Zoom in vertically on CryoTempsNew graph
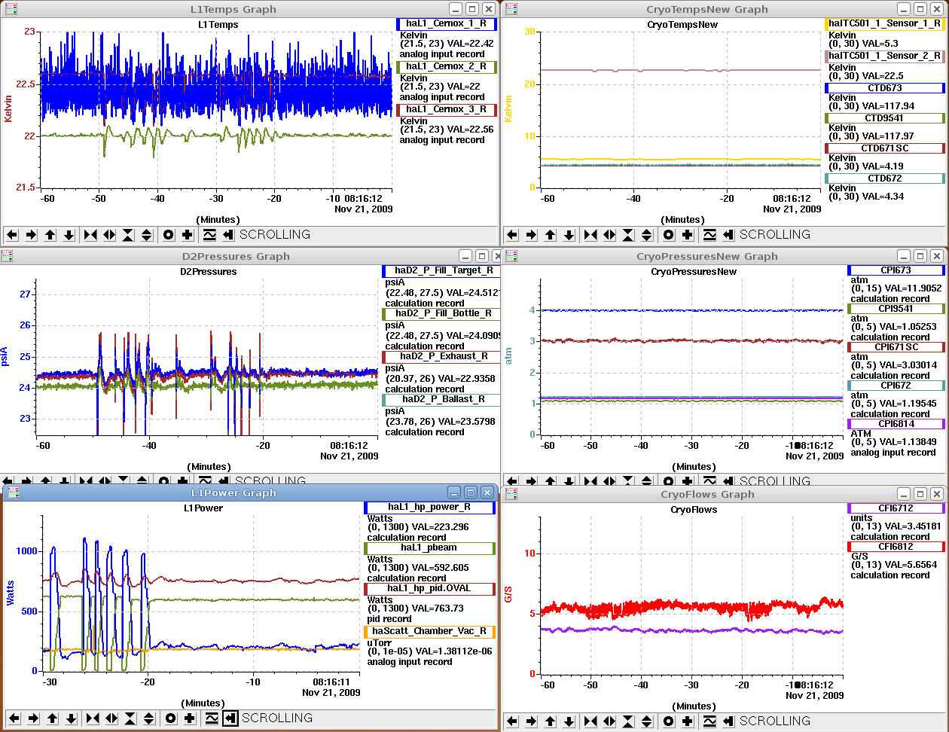Screen dimensions: 949x732 point(627,235)
